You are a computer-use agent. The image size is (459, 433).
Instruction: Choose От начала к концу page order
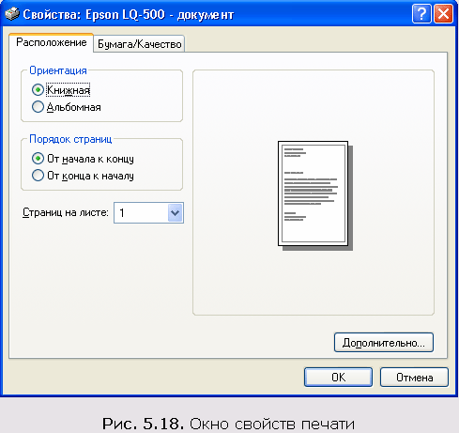click(38, 159)
